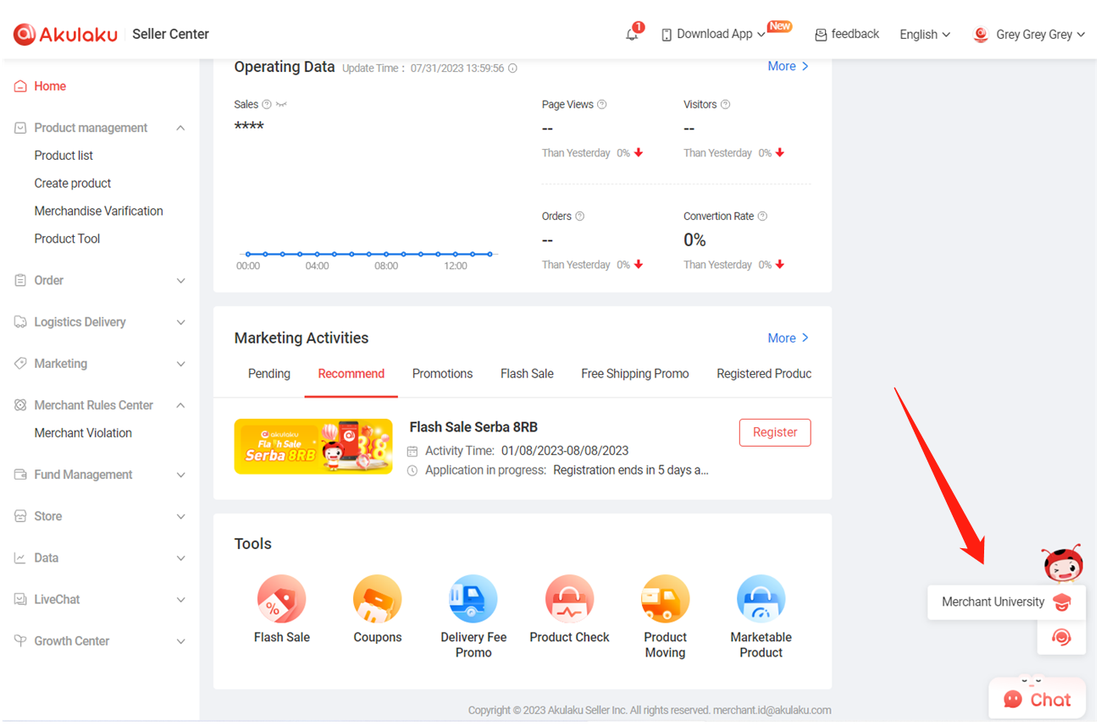The width and height of the screenshot is (1101, 725).
Task: Open the English language dropdown
Action: pos(925,35)
